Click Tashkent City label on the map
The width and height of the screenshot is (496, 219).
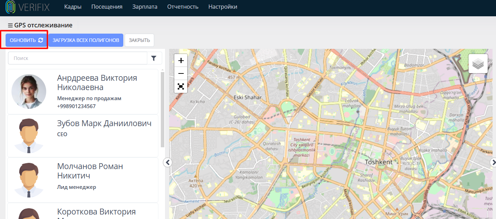click(x=301, y=147)
